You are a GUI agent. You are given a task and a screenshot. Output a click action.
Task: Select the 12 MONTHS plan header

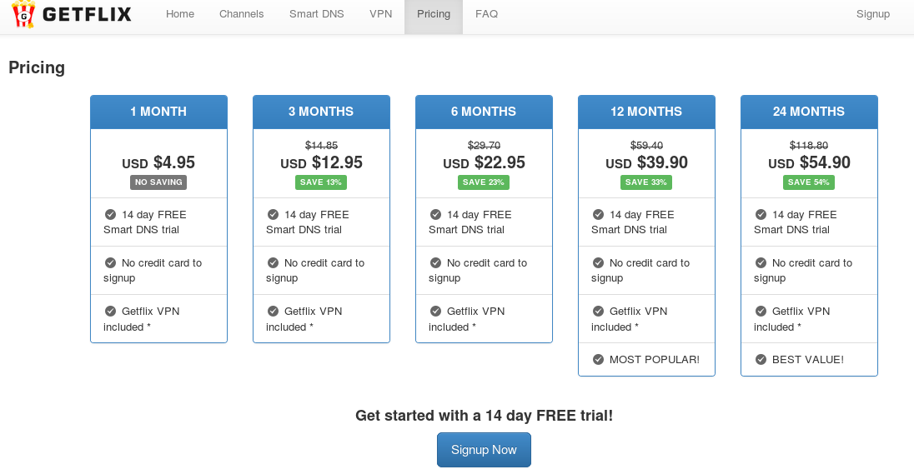point(646,112)
